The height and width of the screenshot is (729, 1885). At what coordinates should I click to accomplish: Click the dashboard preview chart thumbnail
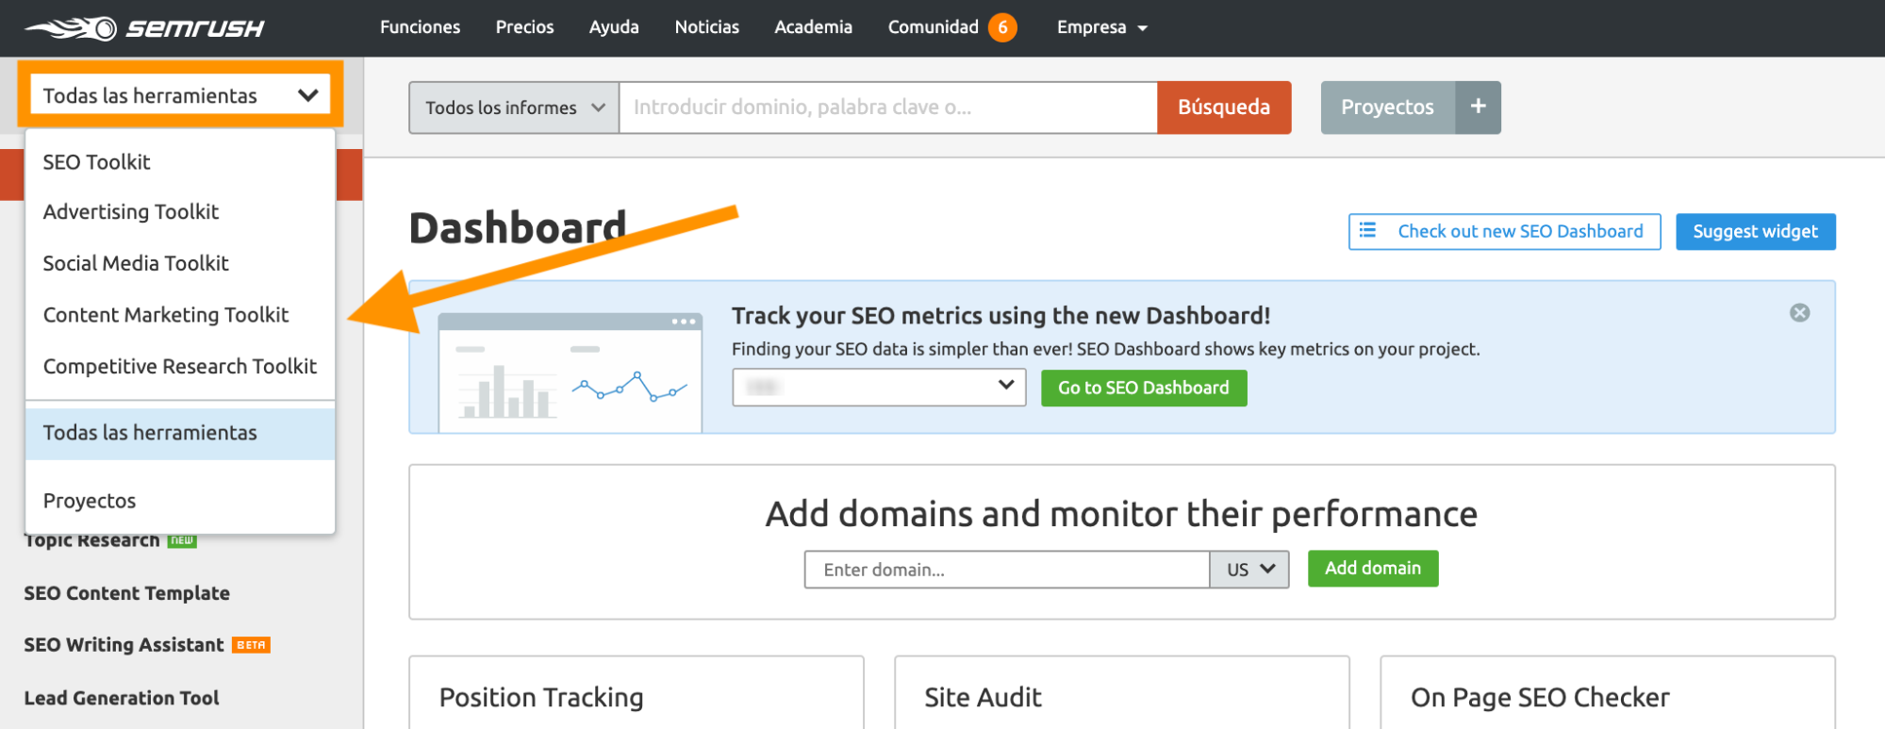(570, 373)
